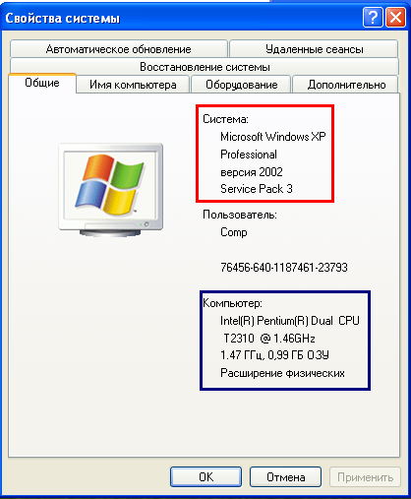Select the Общие tab
Image resolution: width=411 pixels, height=499 pixels.
[42, 83]
